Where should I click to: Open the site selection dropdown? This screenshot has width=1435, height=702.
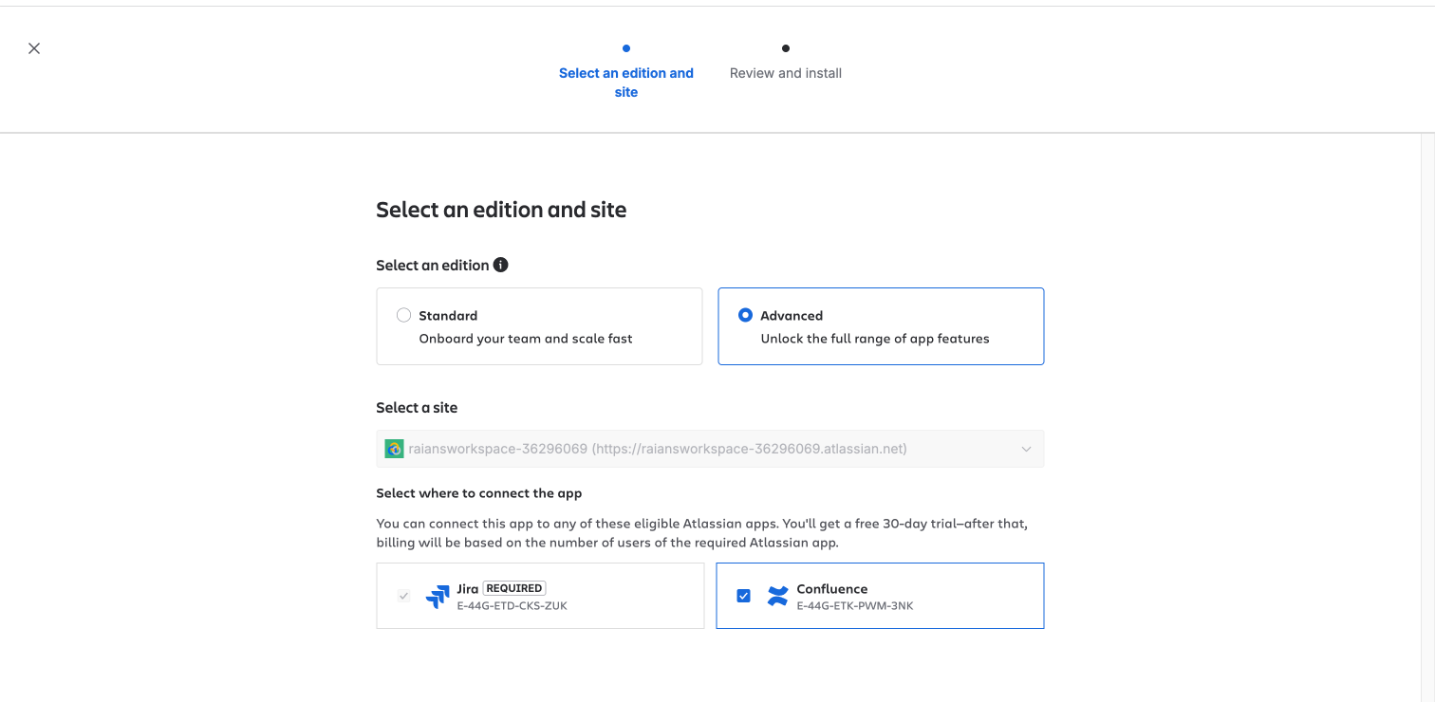710,448
